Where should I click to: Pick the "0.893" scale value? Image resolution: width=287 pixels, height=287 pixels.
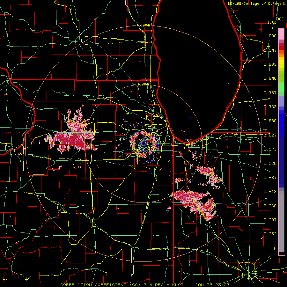(270, 64)
